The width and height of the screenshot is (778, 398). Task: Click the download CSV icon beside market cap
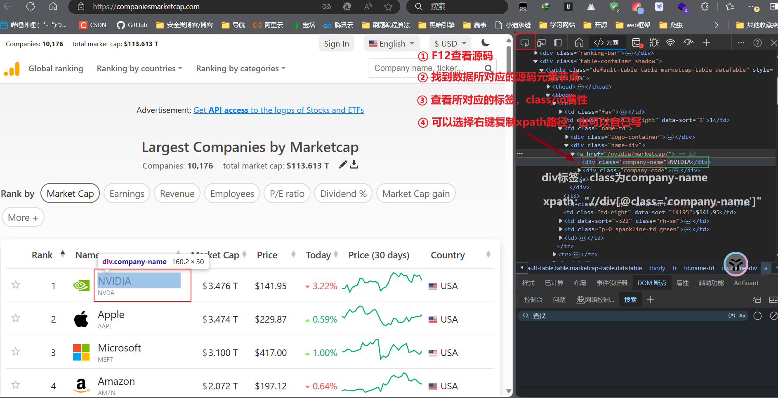354,165
